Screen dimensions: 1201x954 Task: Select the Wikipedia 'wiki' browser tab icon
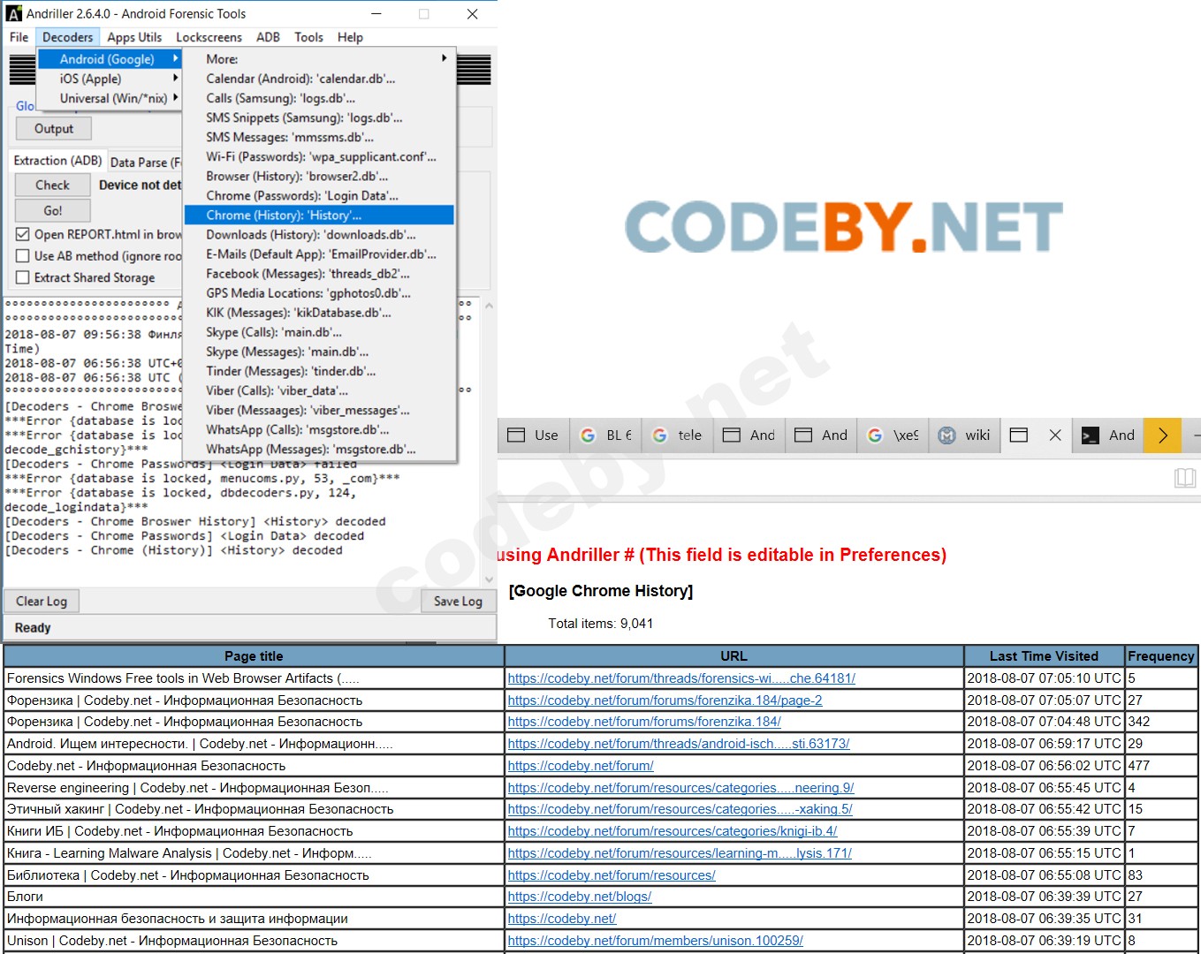[x=946, y=435]
